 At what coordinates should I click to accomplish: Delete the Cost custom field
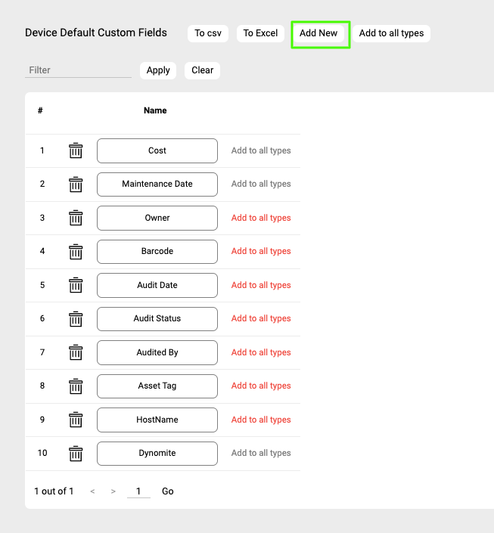[x=76, y=150]
